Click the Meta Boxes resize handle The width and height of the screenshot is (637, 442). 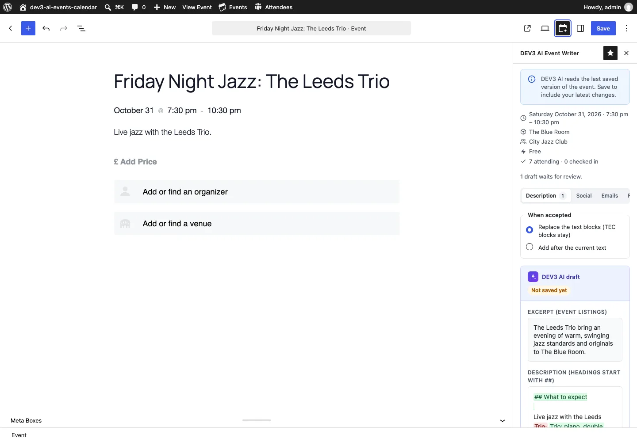(257, 420)
